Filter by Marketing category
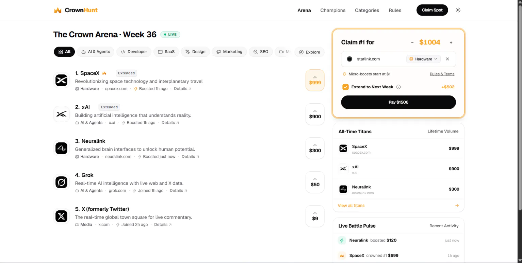 point(229,52)
